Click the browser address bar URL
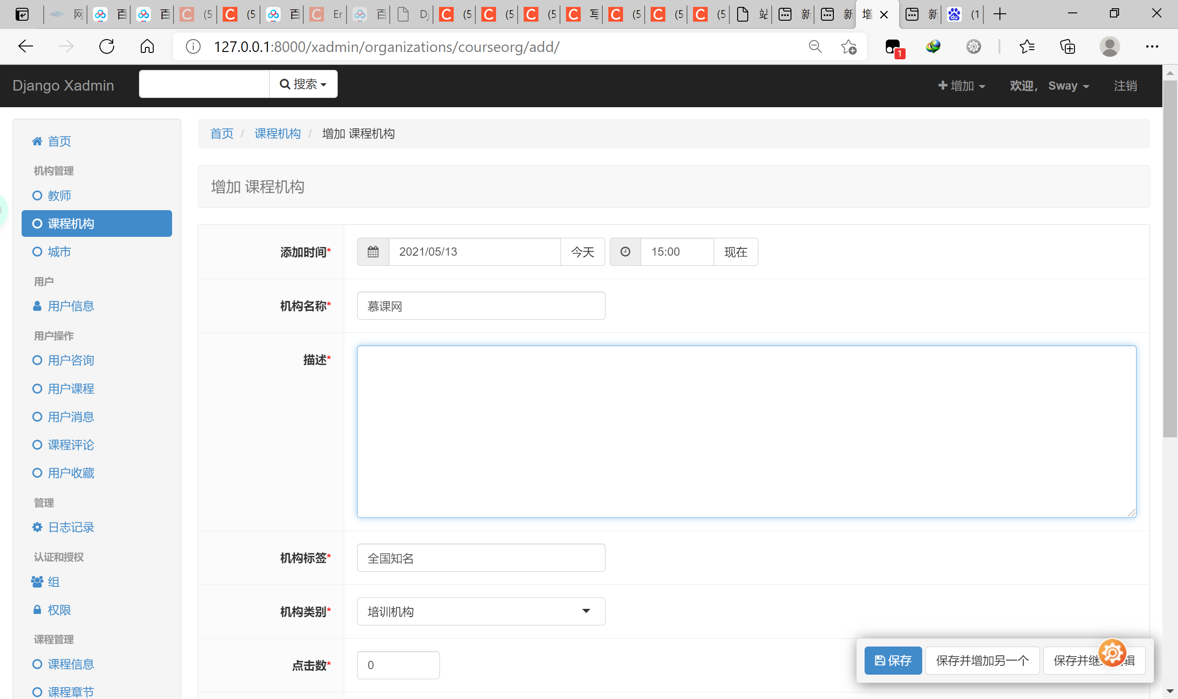 point(387,46)
